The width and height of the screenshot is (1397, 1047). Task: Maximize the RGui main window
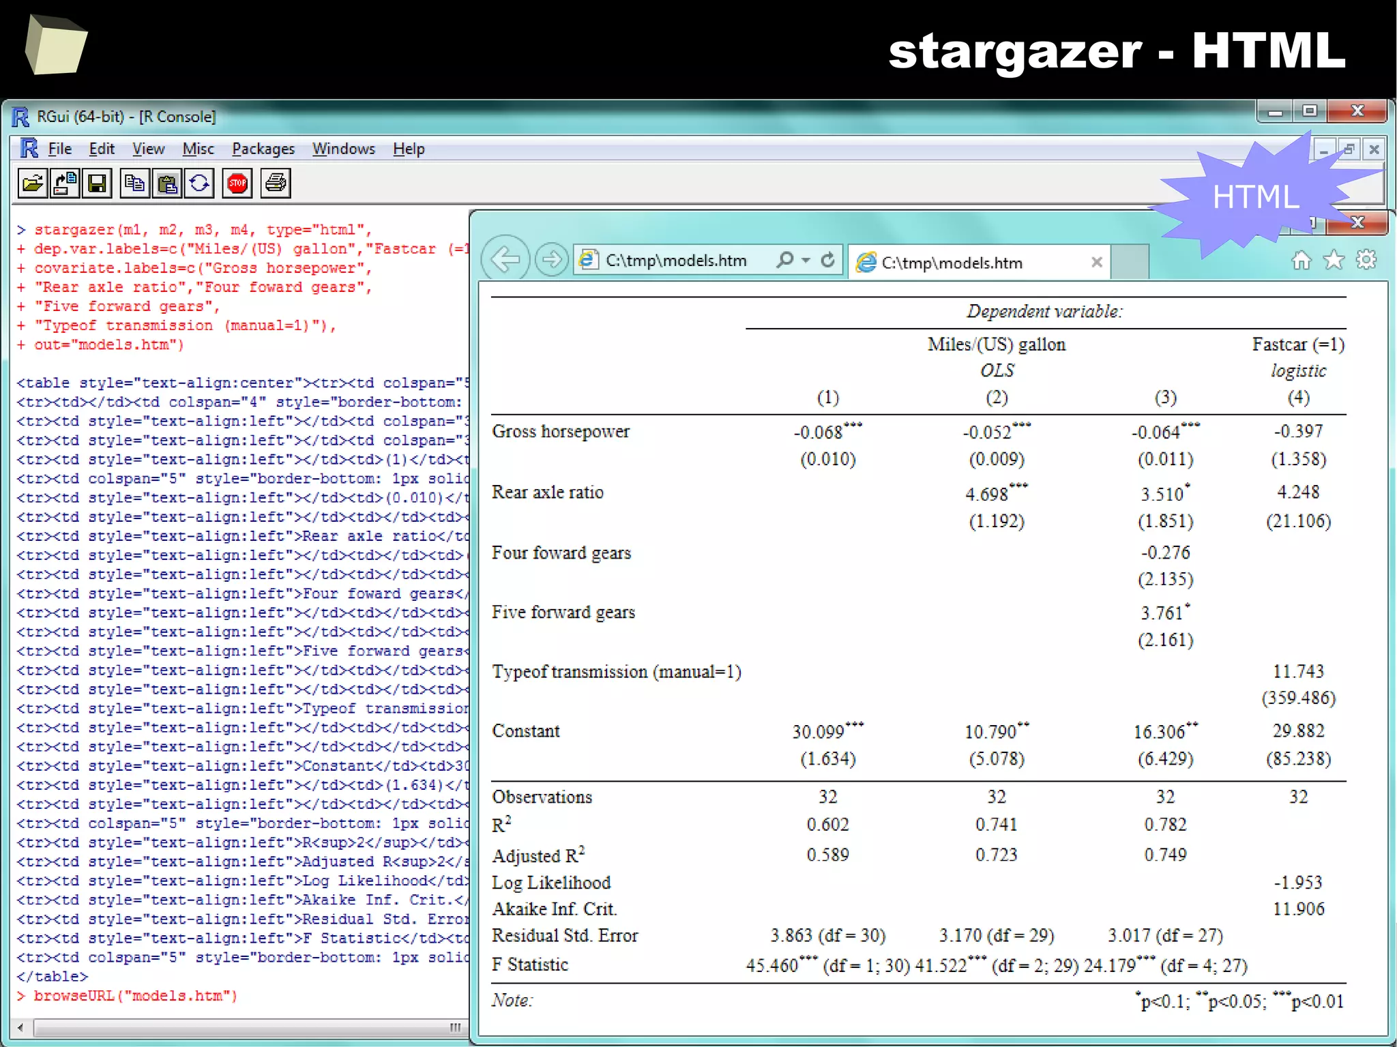[x=1310, y=110]
